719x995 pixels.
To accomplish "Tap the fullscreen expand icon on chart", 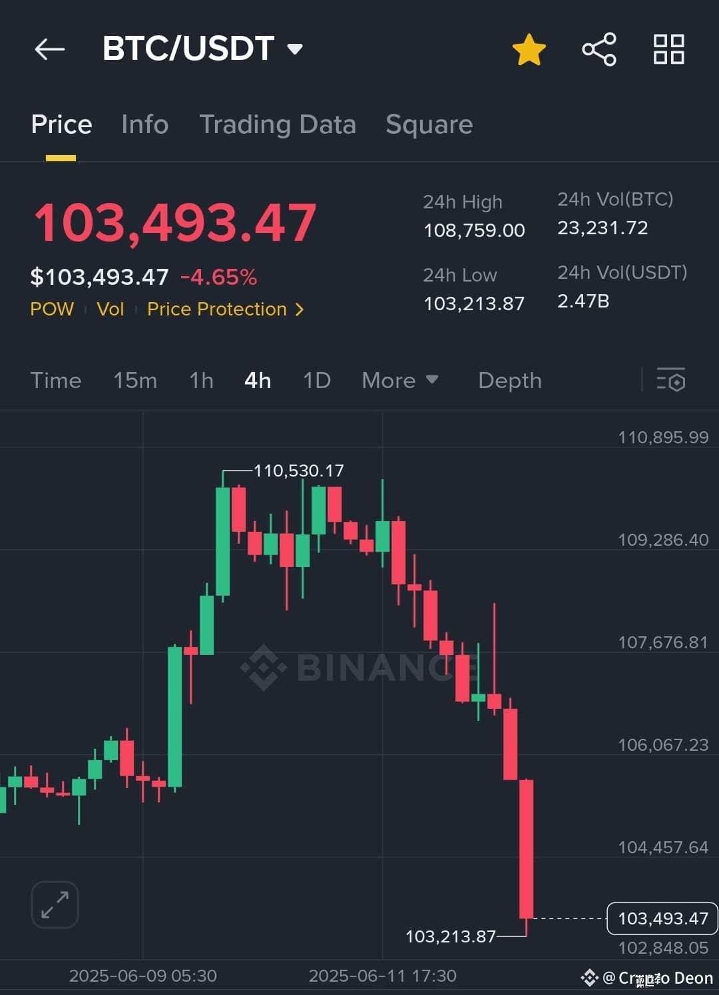I will pyautogui.click(x=54, y=904).
